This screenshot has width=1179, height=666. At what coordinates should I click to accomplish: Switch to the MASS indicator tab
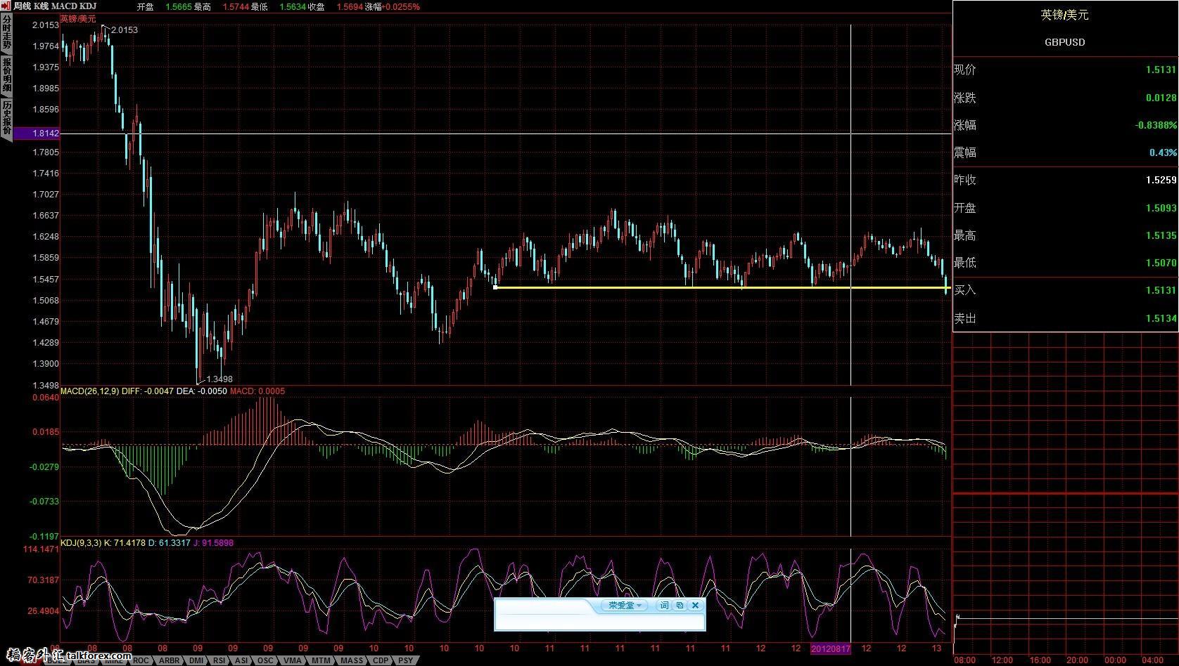352,660
